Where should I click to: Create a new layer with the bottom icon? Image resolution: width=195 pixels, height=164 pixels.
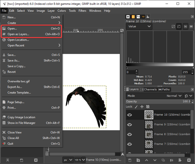(x=130, y=160)
